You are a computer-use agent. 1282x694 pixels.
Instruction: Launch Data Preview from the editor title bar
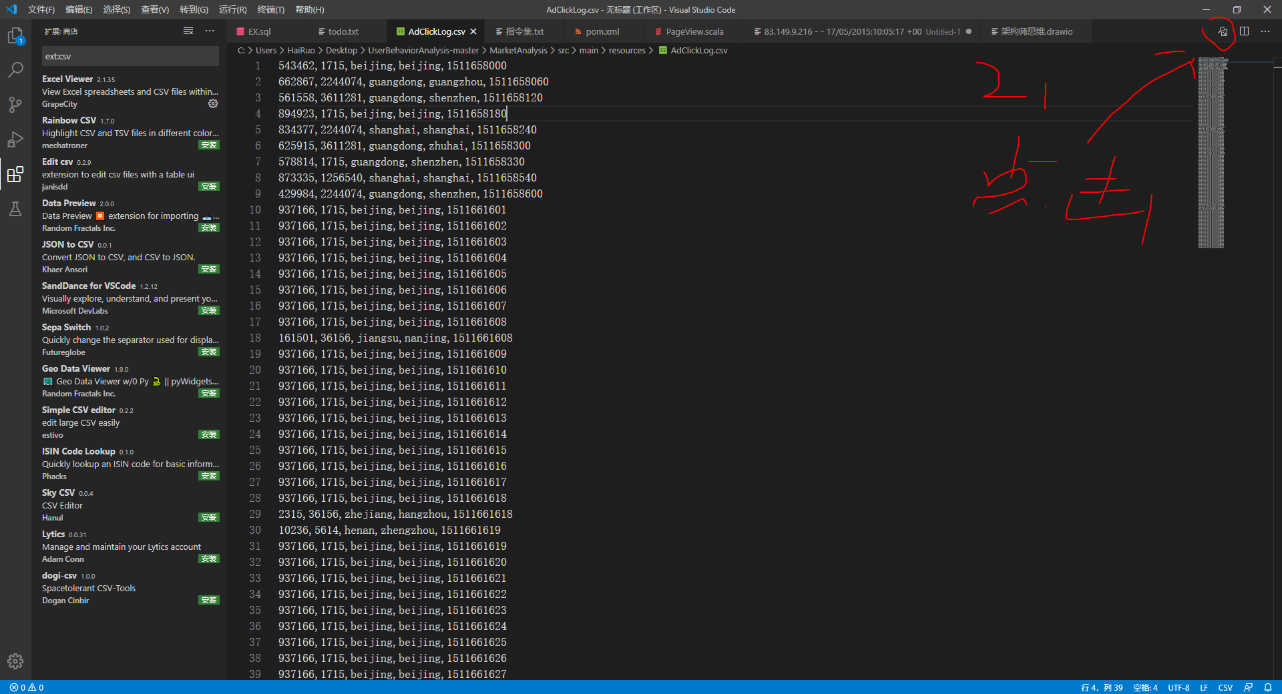click(1222, 31)
